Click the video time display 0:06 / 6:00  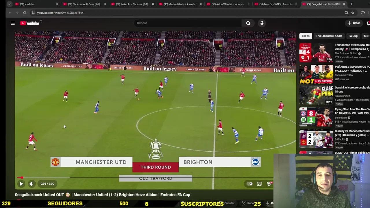(47, 184)
